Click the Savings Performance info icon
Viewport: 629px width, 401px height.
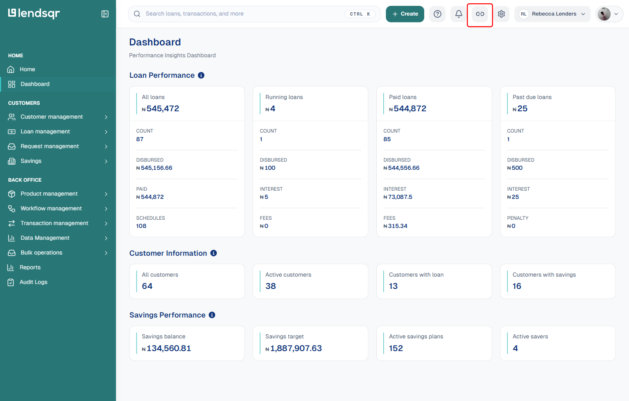(x=212, y=315)
